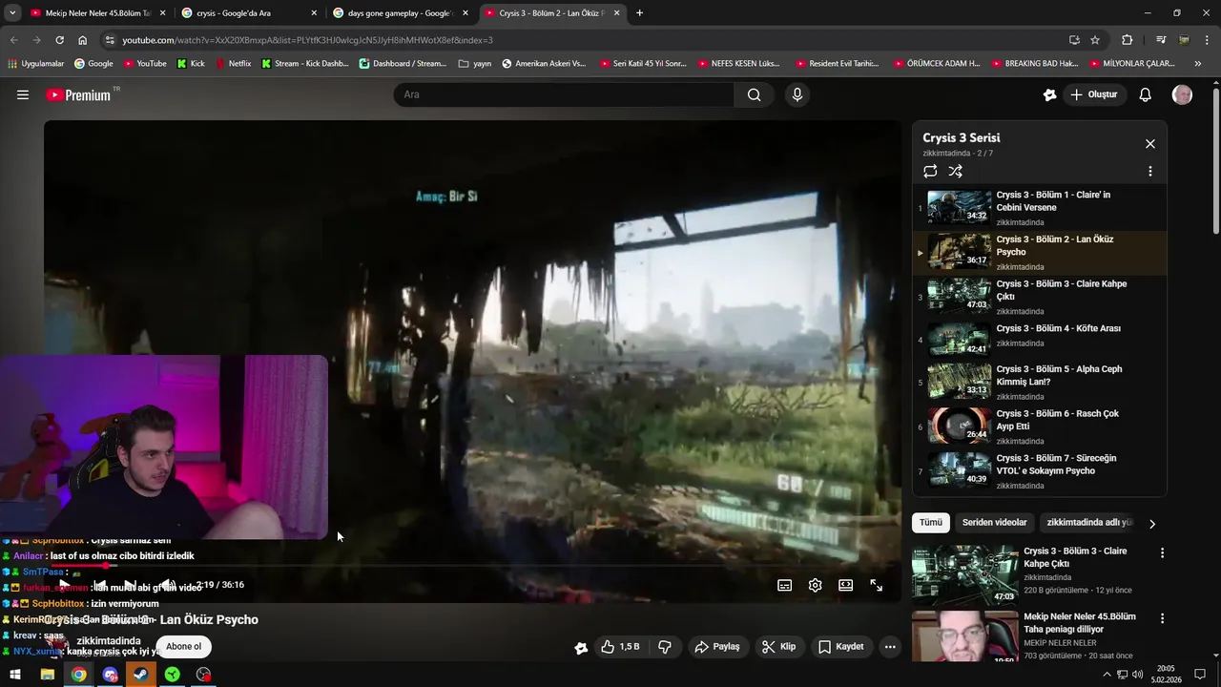Viewport: 1221px width, 687px height.
Task: Open menu for Crysis 3 - Bölüm 3 recommended video
Action: [x=1162, y=553]
